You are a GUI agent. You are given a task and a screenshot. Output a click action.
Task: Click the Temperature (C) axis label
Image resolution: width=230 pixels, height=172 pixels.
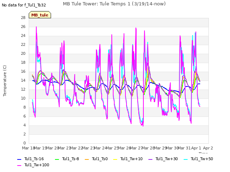[5, 81]
